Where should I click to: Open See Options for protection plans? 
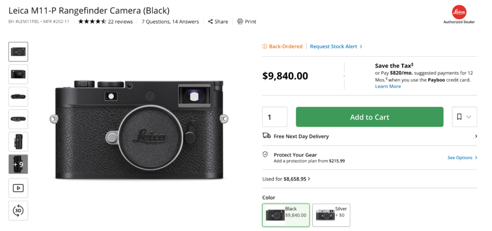(x=462, y=158)
